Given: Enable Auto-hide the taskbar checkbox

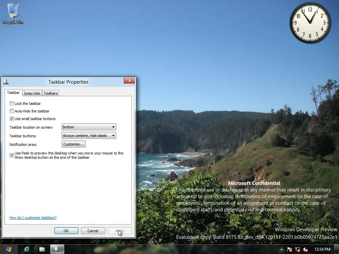Looking at the screenshot, I should [12, 111].
